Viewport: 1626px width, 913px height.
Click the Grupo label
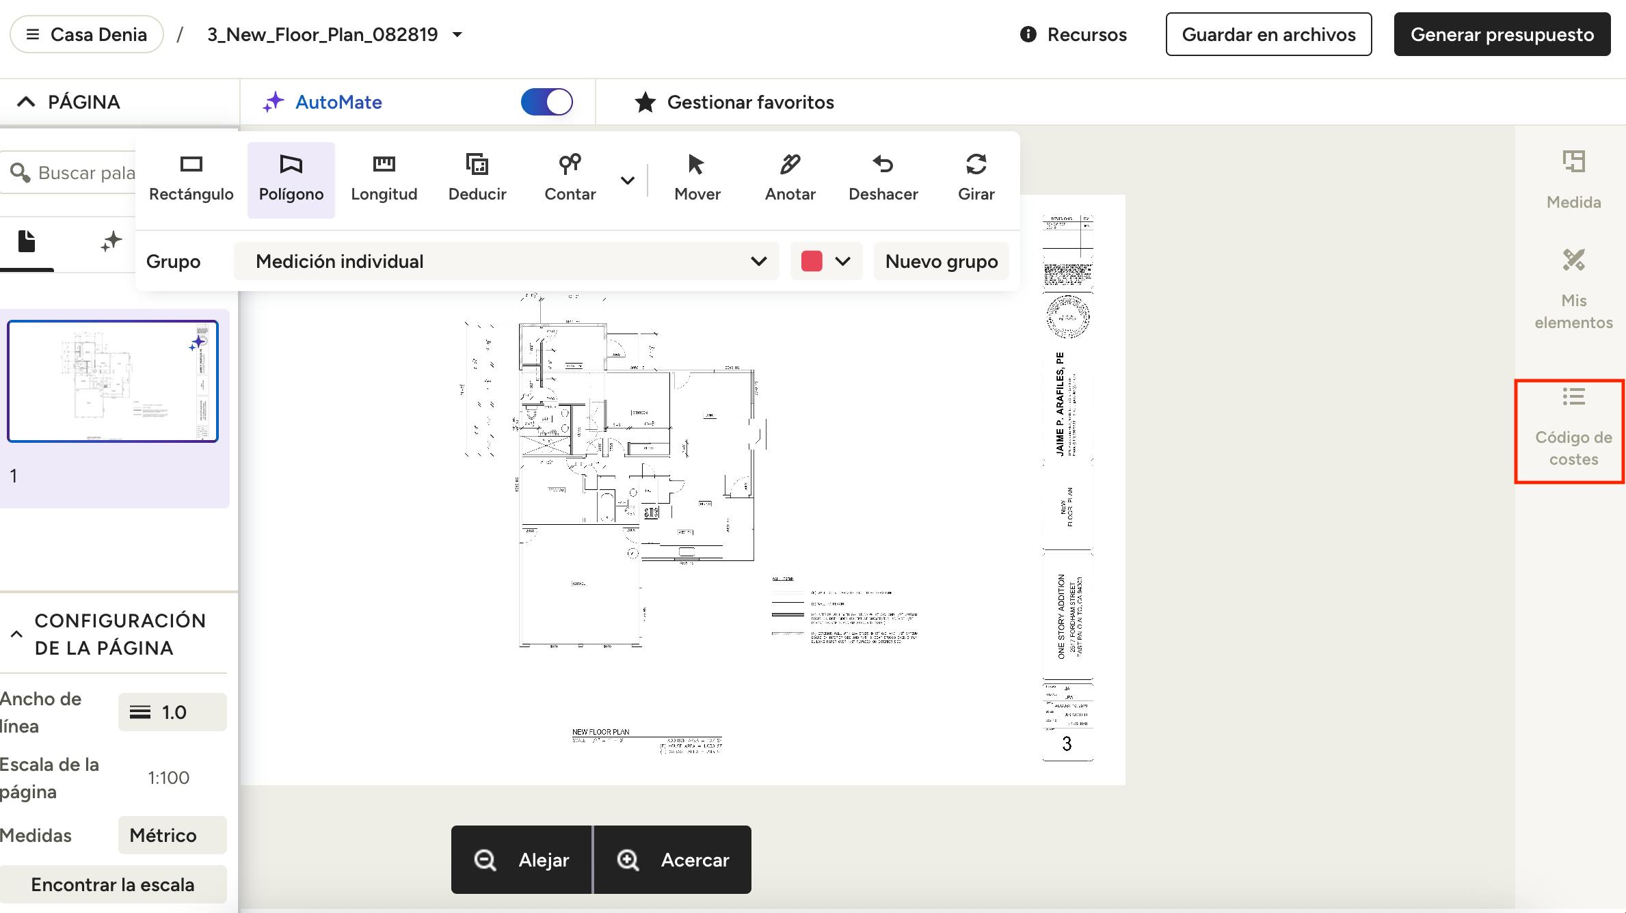click(x=173, y=261)
